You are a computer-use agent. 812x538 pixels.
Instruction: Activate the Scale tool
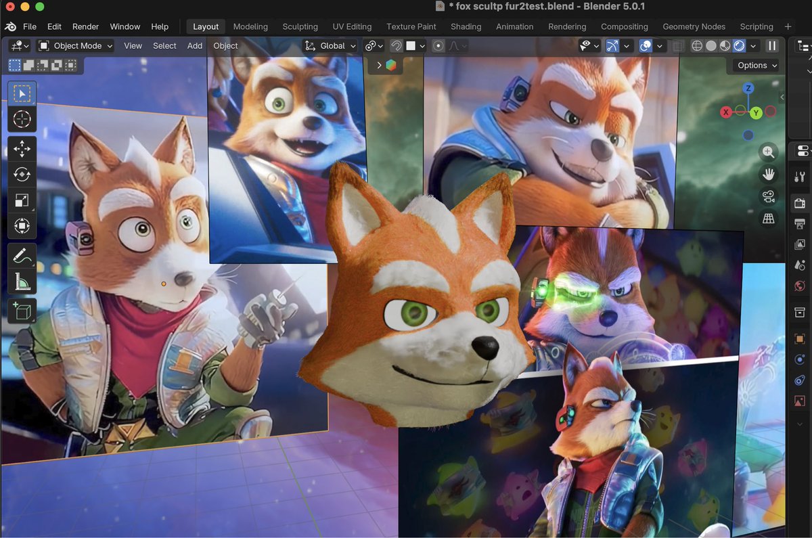click(x=22, y=200)
